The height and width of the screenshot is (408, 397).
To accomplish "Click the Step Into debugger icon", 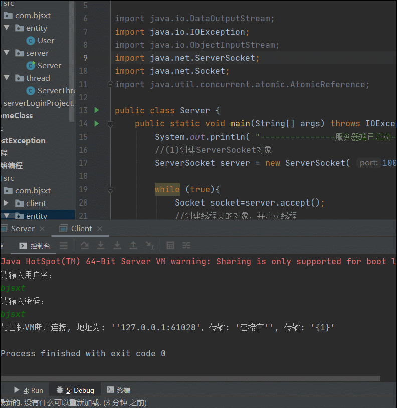I will (x=101, y=245).
